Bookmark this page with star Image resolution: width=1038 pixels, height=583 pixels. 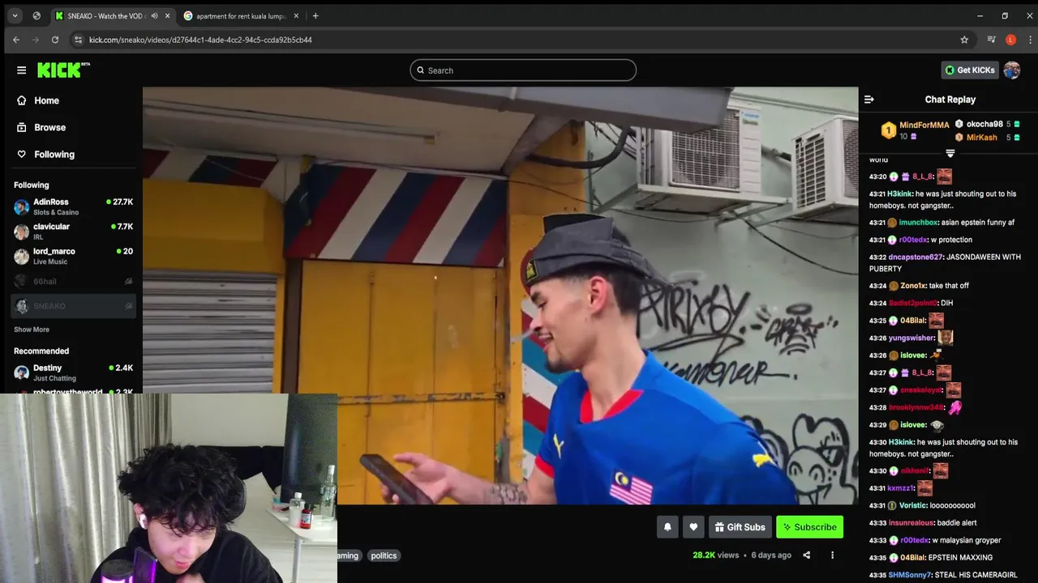(964, 40)
